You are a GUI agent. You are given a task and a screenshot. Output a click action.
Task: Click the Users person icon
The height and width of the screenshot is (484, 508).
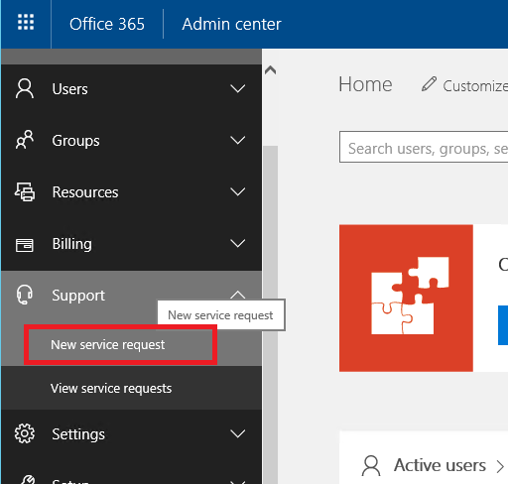coord(25,88)
